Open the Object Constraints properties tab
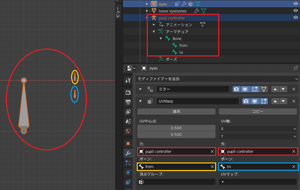Screen dimensions: 300x190 pyautogui.click(x=128, y=182)
